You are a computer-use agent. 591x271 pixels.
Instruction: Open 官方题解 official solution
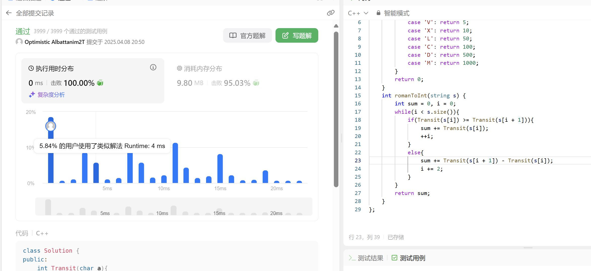[247, 36]
